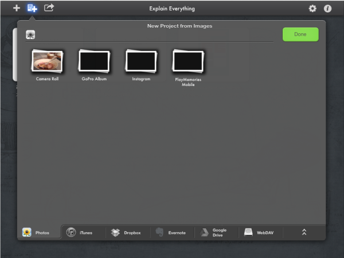Switch to the Evernote source tab
This screenshot has height=258, width=344.
tap(173, 232)
